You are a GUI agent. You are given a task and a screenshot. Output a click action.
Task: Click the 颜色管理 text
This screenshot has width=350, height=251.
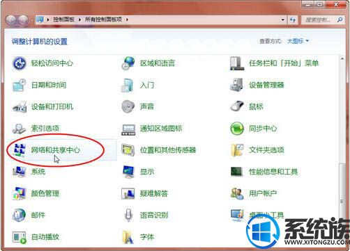[45, 193]
